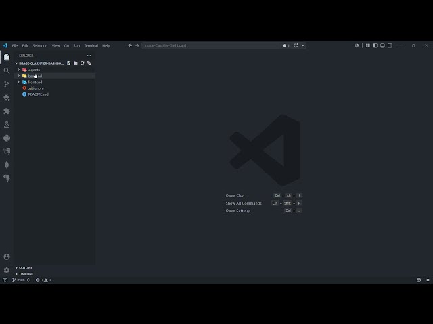The width and height of the screenshot is (433, 324).
Task: Open the chat dropdown arrow in title bar
Action: pyautogui.click(x=303, y=45)
